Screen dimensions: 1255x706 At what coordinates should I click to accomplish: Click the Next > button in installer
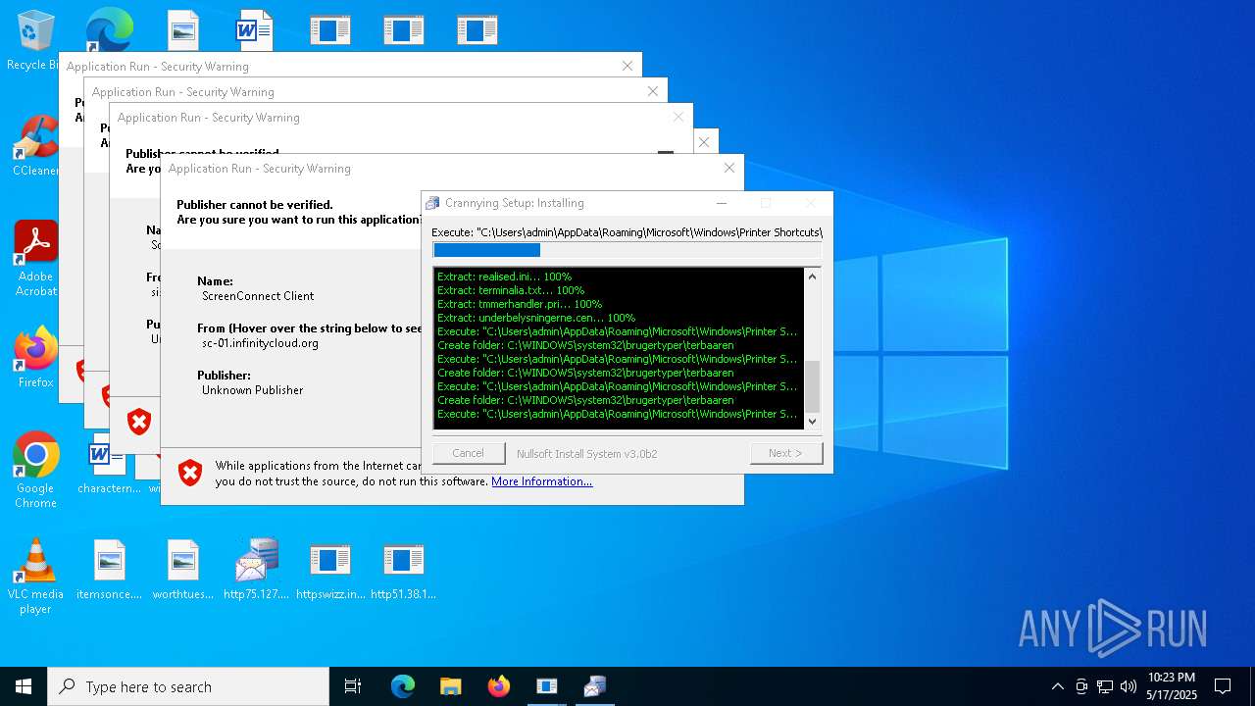tap(785, 453)
